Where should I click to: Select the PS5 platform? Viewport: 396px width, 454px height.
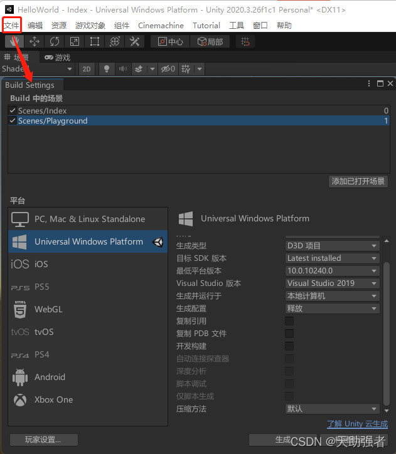tap(88, 287)
